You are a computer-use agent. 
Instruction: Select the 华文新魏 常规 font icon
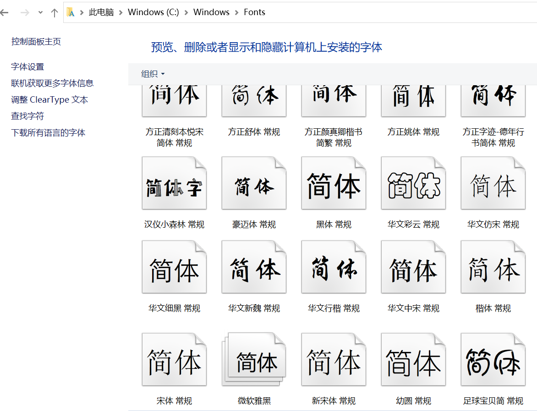click(x=254, y=267)
